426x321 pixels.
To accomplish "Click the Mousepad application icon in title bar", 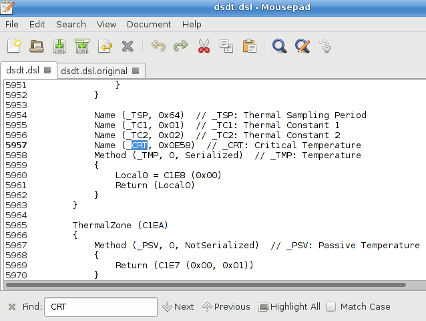I will click(x=7, y=7).
